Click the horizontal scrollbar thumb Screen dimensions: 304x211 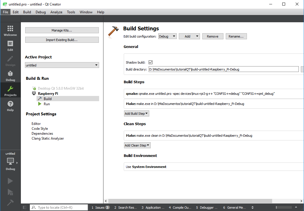(190, 201)
